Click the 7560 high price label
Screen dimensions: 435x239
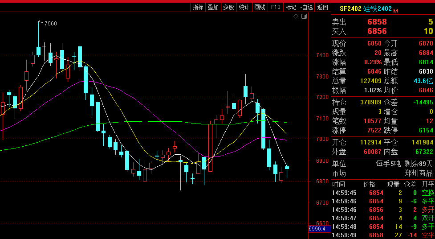(x=50, y=24)
